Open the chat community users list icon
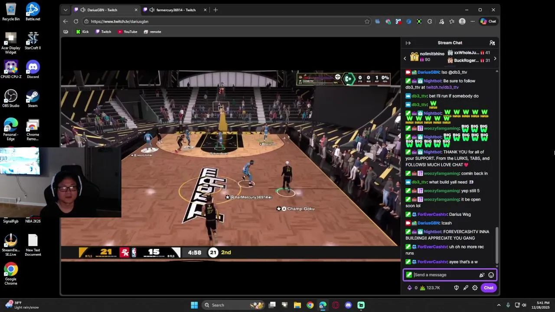 (x=492, y=43)
